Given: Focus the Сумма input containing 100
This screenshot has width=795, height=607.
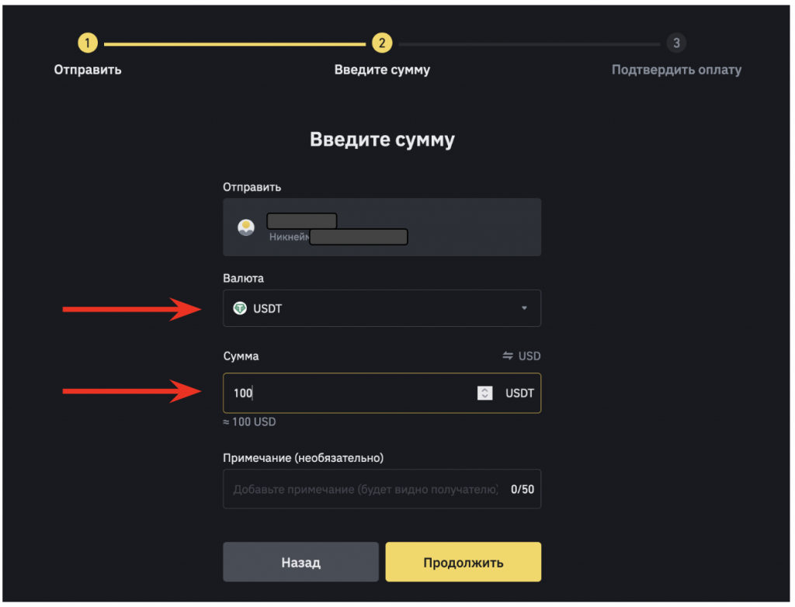Looking at the screenshot, I should tap(349, 394).
